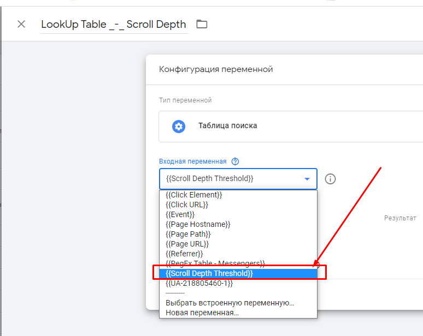
Task: Select {{Event}} variable option
Action: tap(180, 214)
